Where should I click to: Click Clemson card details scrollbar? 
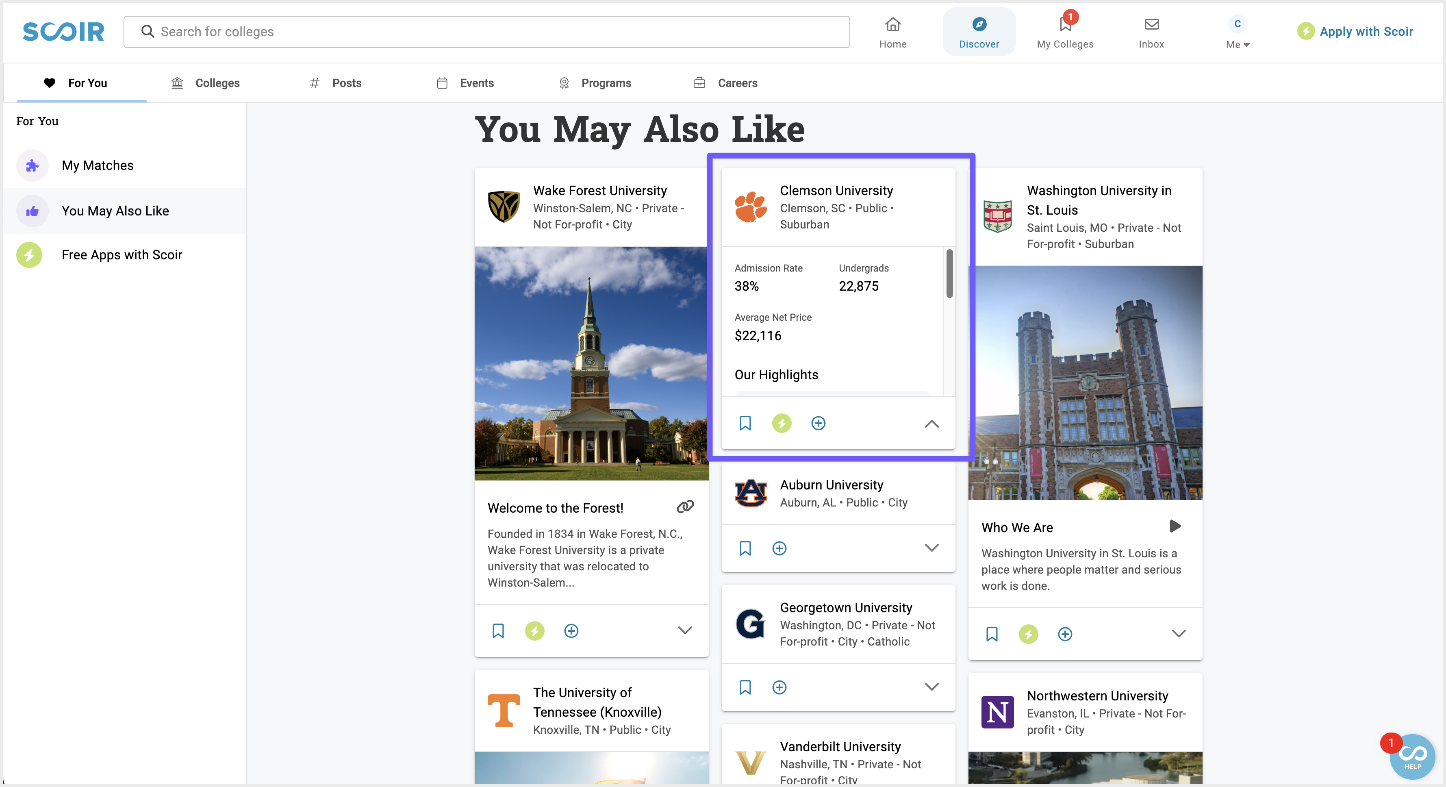pos(949,273)
